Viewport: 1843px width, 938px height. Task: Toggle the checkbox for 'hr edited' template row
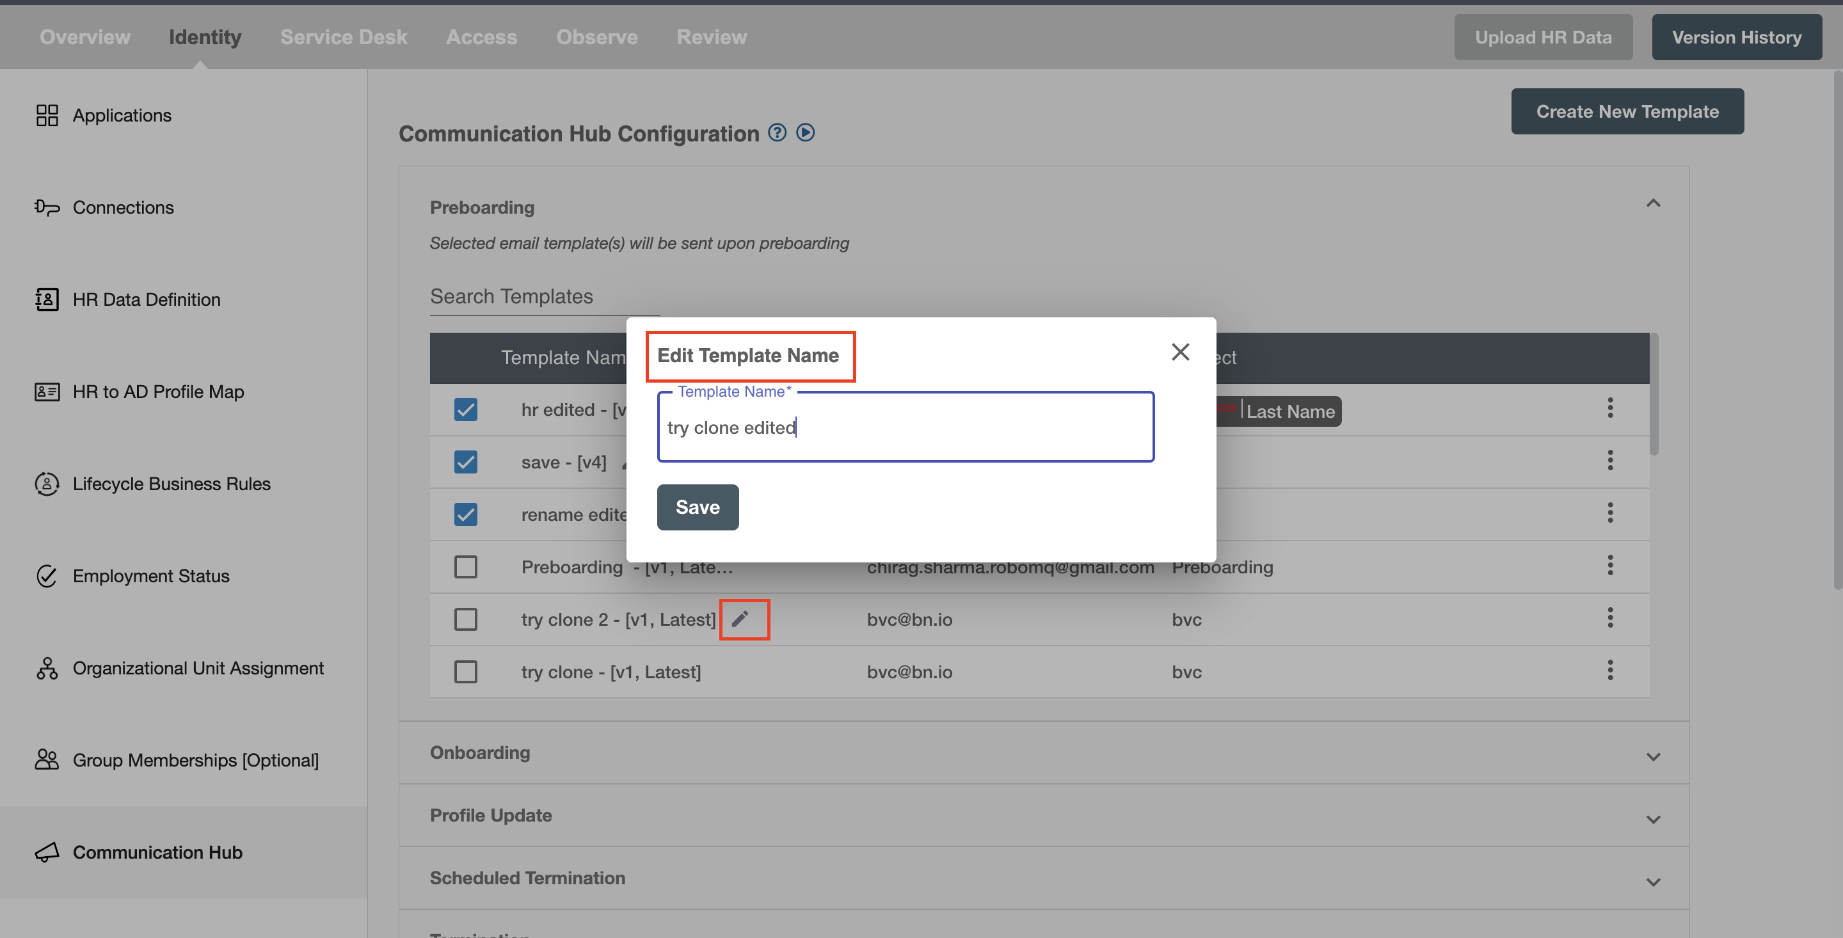[467, 408]
